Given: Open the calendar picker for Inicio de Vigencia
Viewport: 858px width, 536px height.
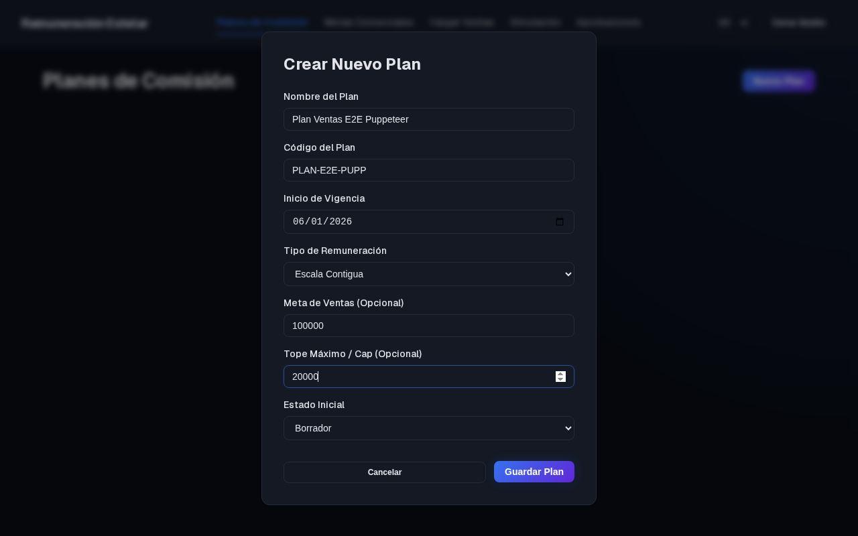Looking at the screenshot, I should coord(560,222).
